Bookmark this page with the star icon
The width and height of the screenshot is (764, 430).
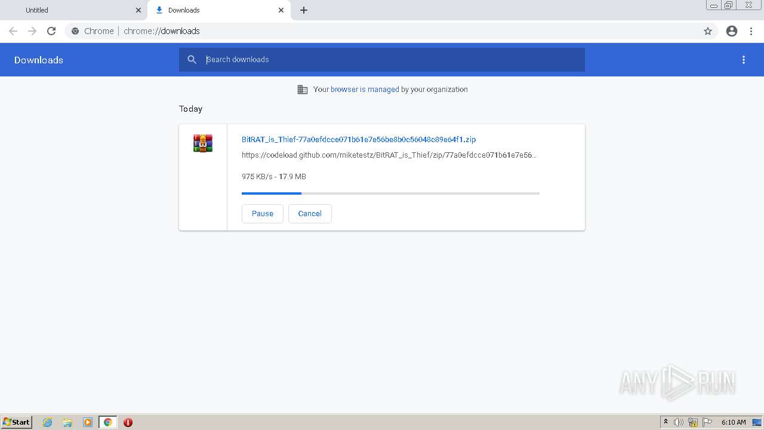(708, 31)
